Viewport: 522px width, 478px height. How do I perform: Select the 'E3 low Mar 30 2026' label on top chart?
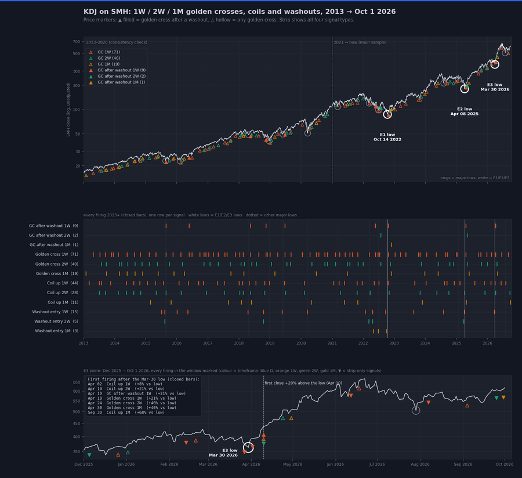[x=495, y=87]
